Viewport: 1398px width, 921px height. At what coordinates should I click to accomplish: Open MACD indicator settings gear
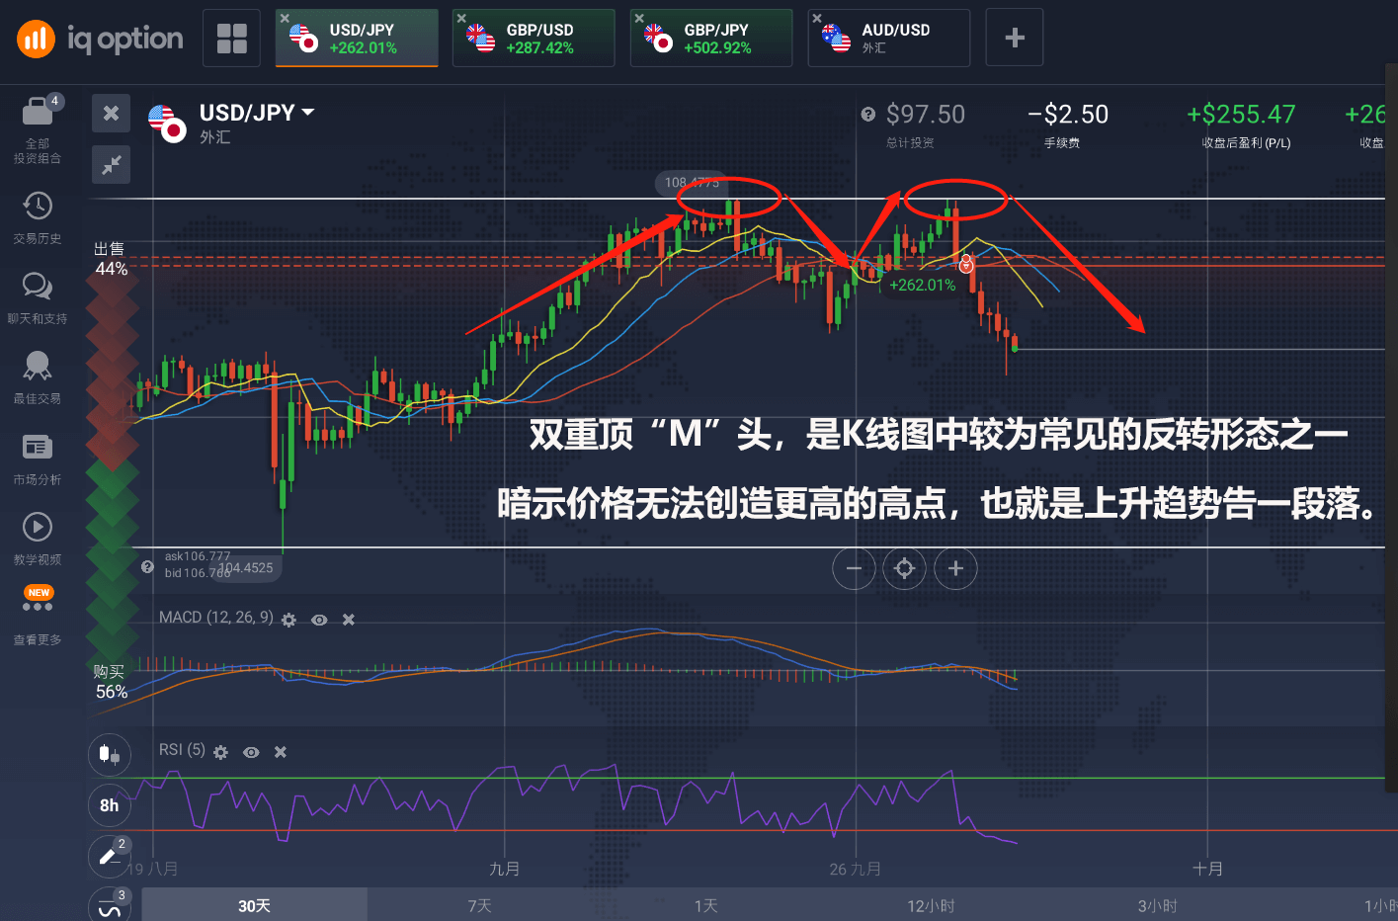[288, 620]
